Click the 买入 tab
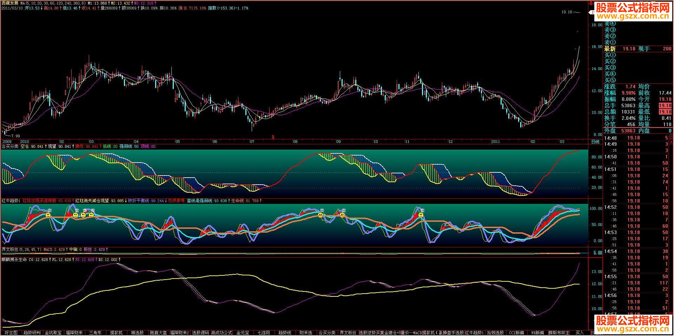This screenshot has height=336, width=674. [x=580, y=332]
